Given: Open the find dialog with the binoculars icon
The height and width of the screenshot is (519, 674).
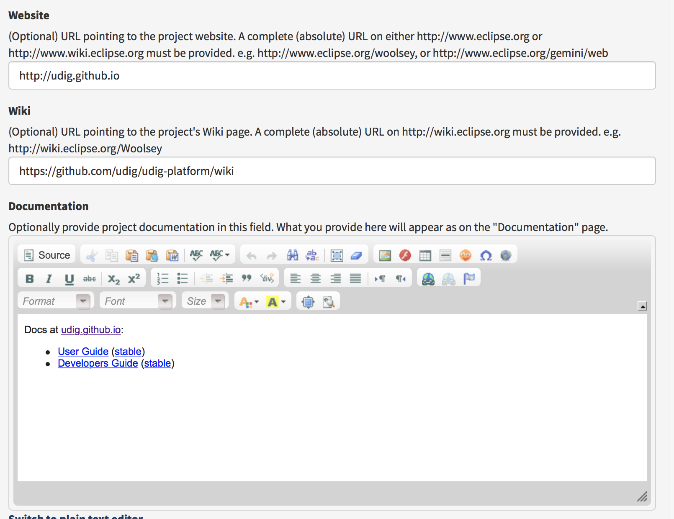Looking at the screenshot, I should pos(292,254).
